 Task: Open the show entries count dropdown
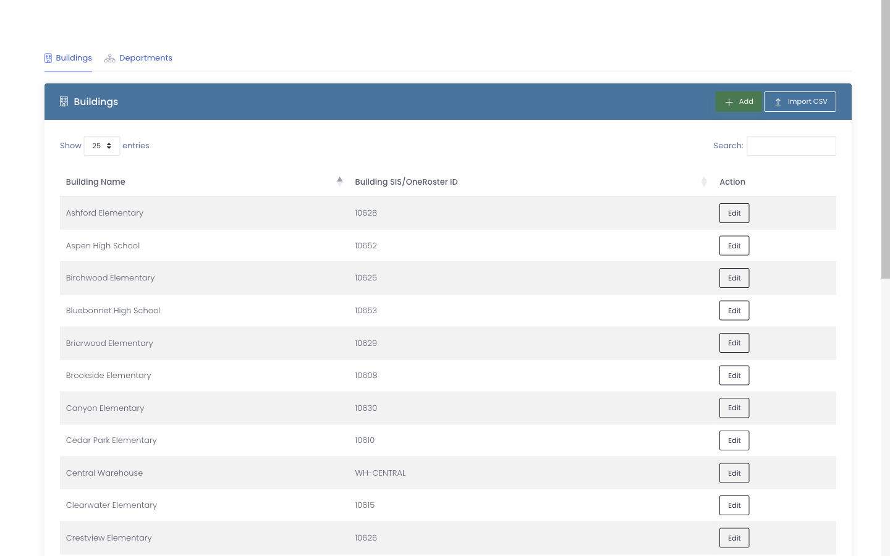tap(102, 146)
